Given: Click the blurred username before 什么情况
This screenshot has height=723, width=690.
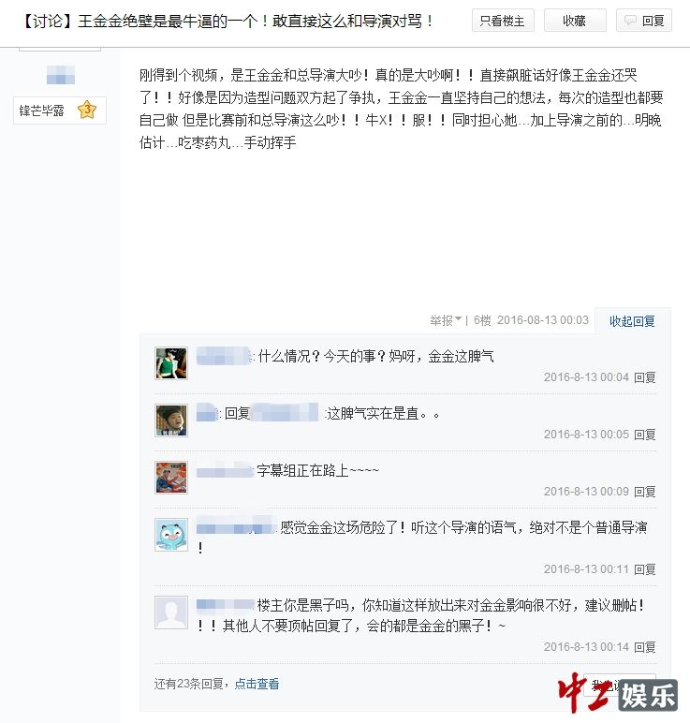Looking at the screenshot, I should click(224, 356).
